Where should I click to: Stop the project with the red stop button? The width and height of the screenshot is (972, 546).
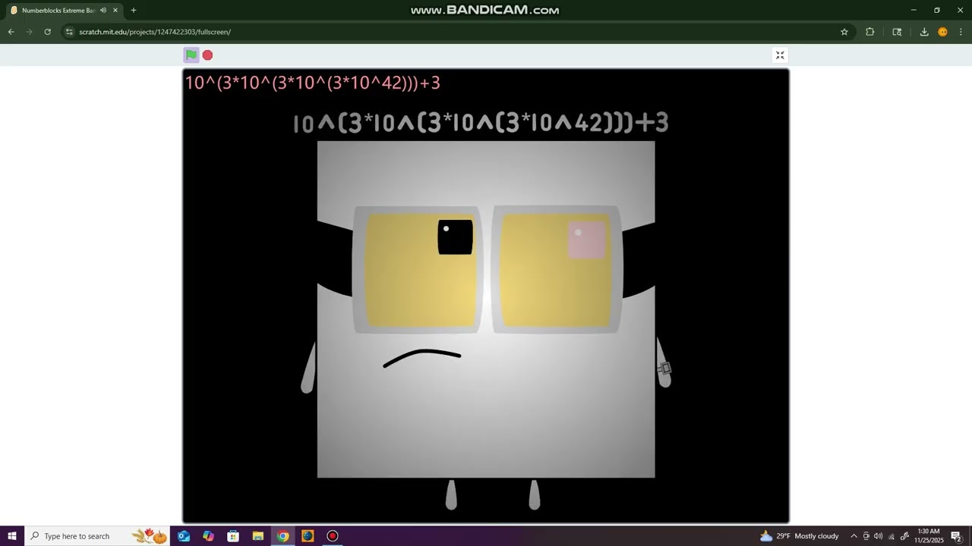[207, 55]
